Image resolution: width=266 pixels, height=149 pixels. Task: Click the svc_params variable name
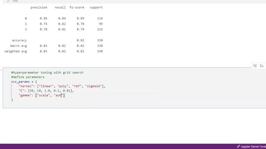point(20,82)
